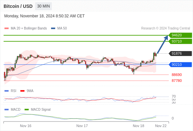Click the blue 90210 pivot label

tap(180, 65)
